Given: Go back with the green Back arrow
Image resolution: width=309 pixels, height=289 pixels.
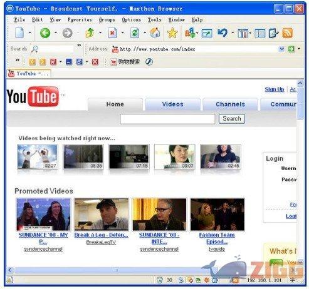Looking at the screenshot, I should pos(45,33).
